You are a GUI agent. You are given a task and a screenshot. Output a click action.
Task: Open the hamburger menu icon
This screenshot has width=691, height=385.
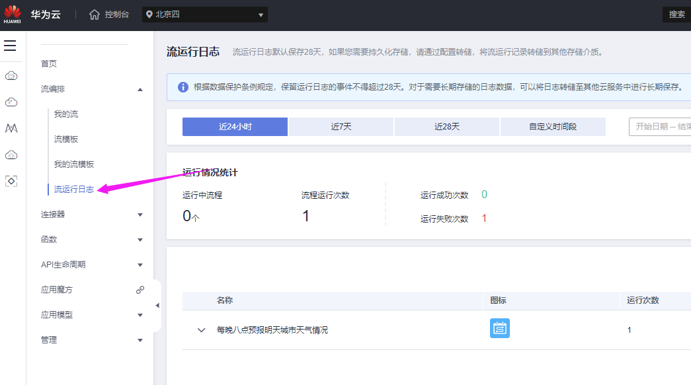[x=10, y=46]
